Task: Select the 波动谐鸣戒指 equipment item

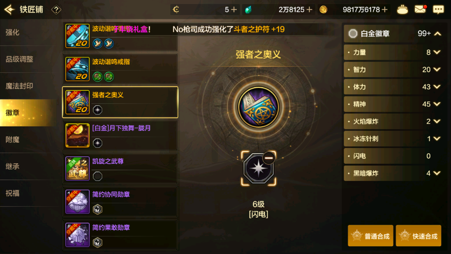Action: pyautogui.click(x=120, y=69)
